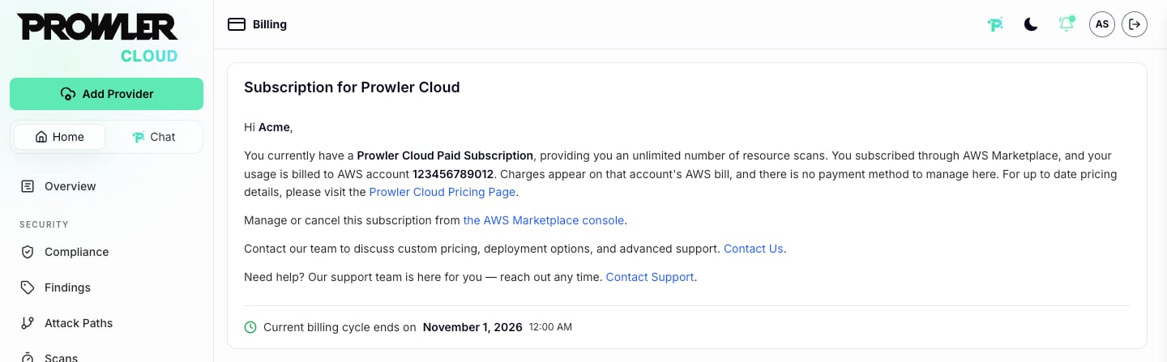Screen dimensions: 1167x362
Task: Click the Prowler Cloud Paid Subscription text
Action: [445, 155]
